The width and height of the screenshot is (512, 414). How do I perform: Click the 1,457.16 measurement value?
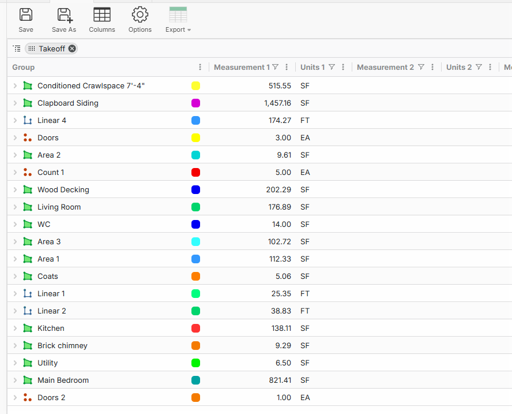point(277,103)
